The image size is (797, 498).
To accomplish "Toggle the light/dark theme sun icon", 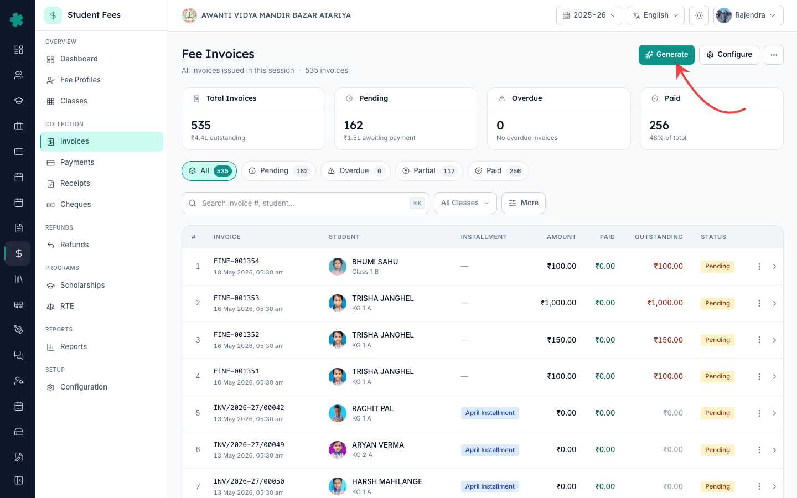I will 699,15.
